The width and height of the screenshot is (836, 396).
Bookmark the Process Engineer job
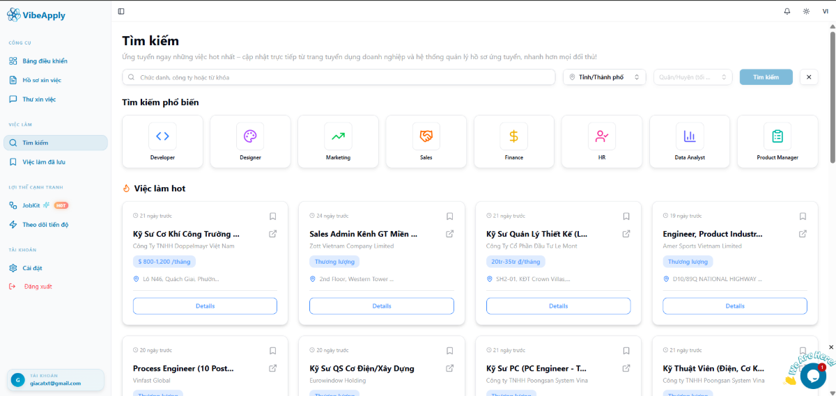point(273,351)
